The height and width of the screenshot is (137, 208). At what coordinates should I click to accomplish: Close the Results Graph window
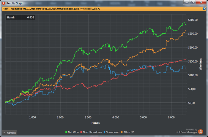(201, 2)
